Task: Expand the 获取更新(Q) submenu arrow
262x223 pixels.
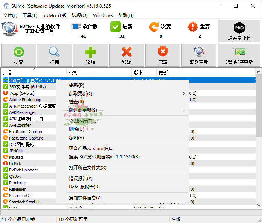Action: pos(184,93)
